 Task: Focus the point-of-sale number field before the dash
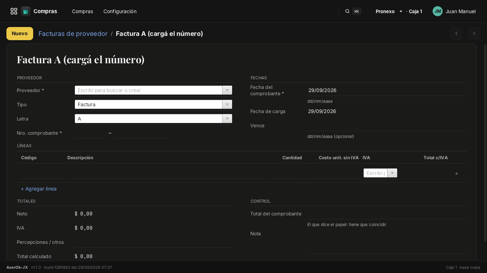click(90, 133)
